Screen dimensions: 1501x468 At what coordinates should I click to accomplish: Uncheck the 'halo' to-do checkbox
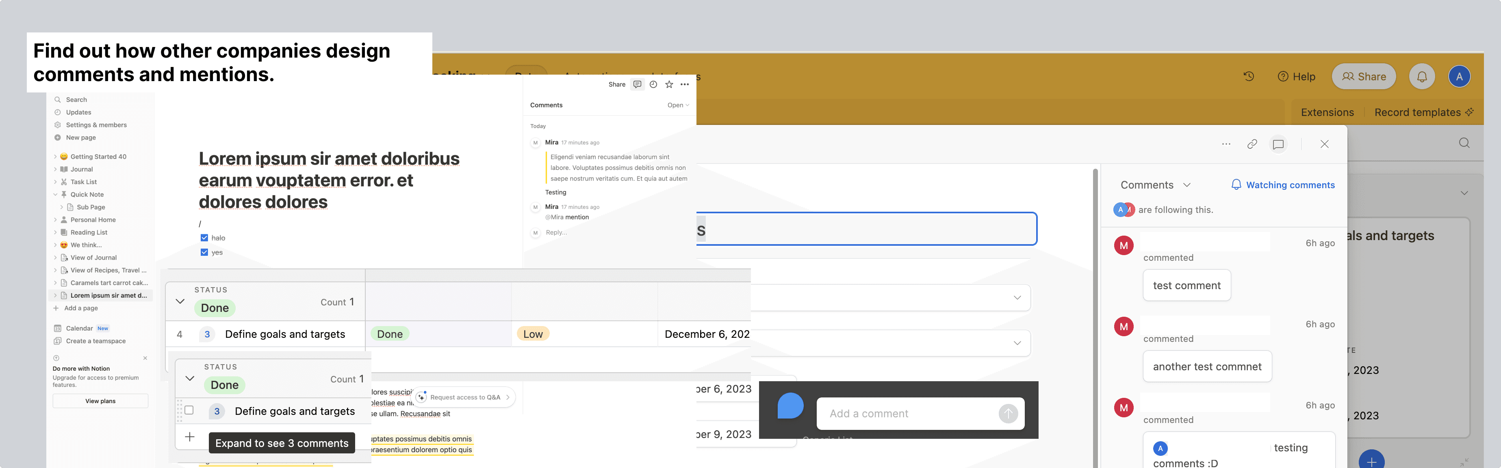click(204, 238)
